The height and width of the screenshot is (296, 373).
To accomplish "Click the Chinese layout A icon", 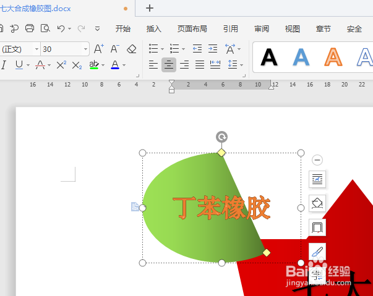I will pyautogui.click(x=230, y=49).
